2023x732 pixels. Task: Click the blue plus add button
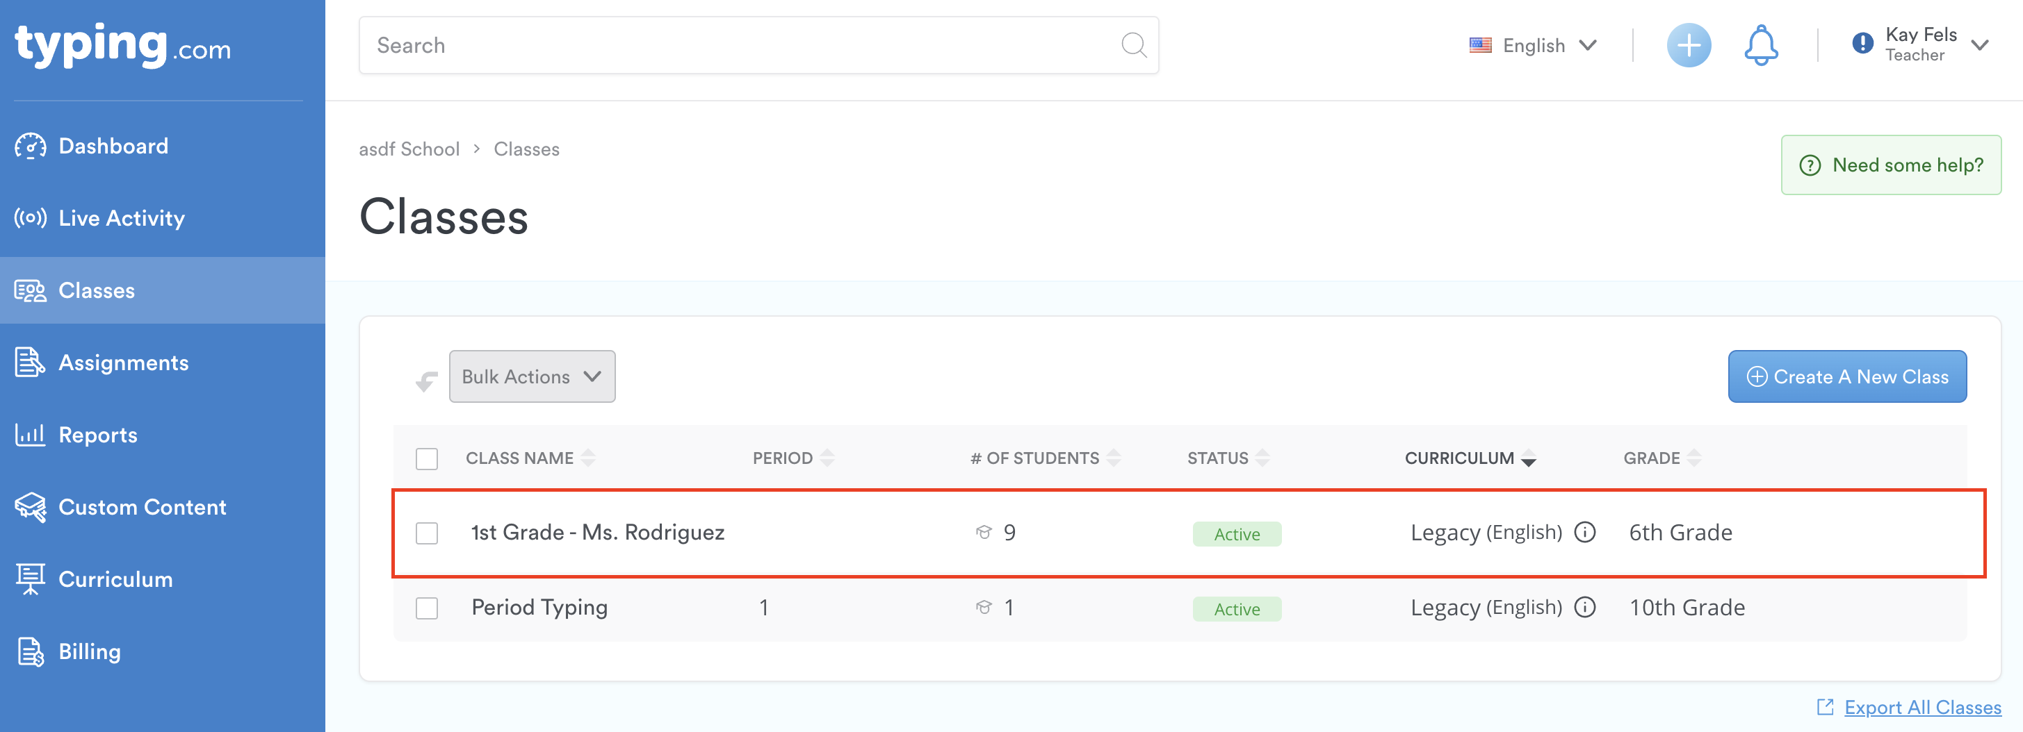click(1689, 46)
